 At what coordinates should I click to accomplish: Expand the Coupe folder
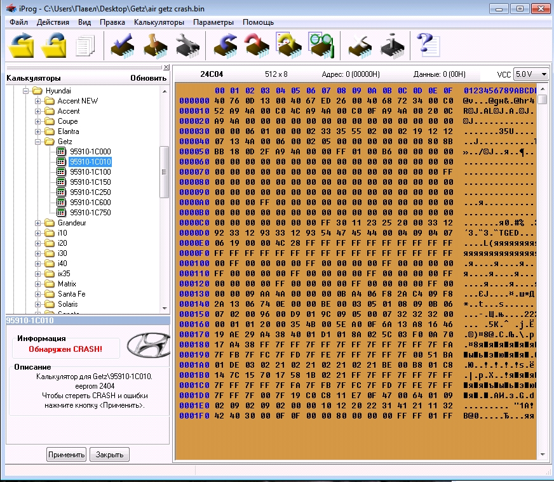tap(37, 121)
